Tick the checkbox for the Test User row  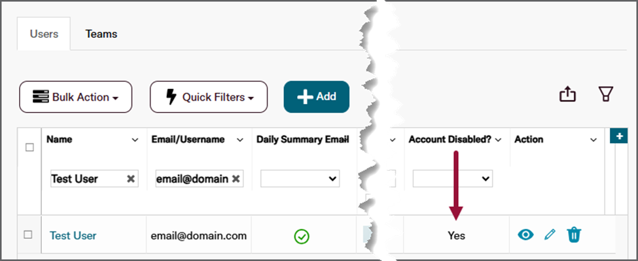[27, 235]
